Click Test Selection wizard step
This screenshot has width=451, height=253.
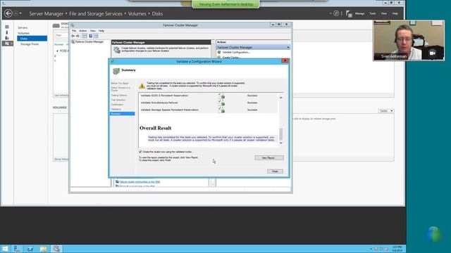(x=118, y=100)
